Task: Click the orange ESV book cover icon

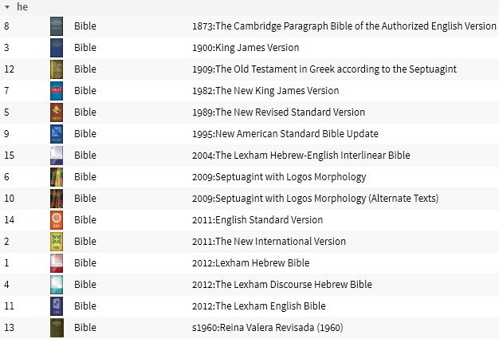Action: point(57,220)
